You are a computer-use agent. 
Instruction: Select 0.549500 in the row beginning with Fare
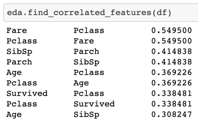(x=172, y=30)
